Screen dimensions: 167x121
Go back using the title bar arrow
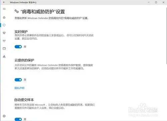(x=4, y=2)
